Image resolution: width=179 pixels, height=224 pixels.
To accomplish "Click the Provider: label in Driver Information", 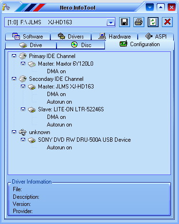I will click(x=23, y=211).
